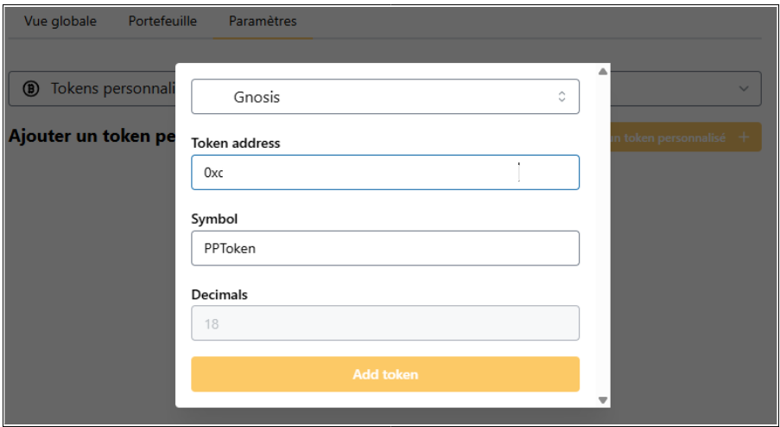Click the dialog's vertical scrollbar track
The image size is (780, 427).
603,233
